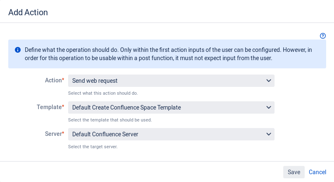334x182 pixels.
Task: Save the new action
Action: point(294,172)
